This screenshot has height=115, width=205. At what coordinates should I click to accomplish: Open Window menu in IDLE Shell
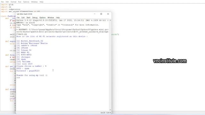pos(51,18)
